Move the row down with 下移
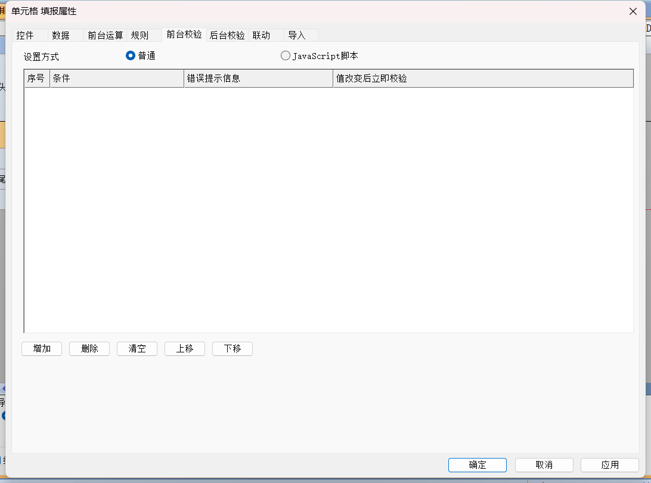Screen dimensions: 651x483 (x=232, y=349)
